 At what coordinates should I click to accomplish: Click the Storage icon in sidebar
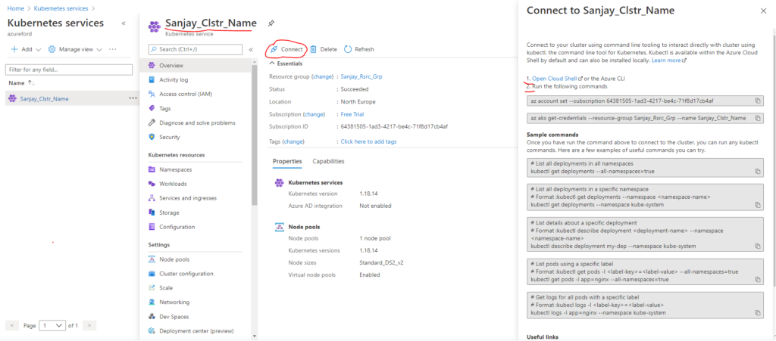click(x=152, y=212)
